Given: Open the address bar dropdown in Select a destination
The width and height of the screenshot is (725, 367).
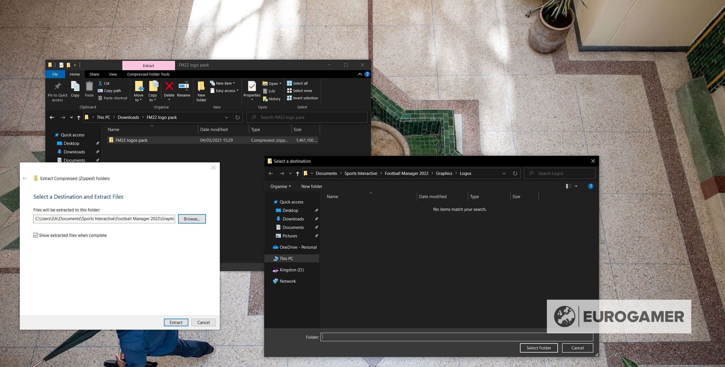Looking at the screenshot, I should 504,173.
